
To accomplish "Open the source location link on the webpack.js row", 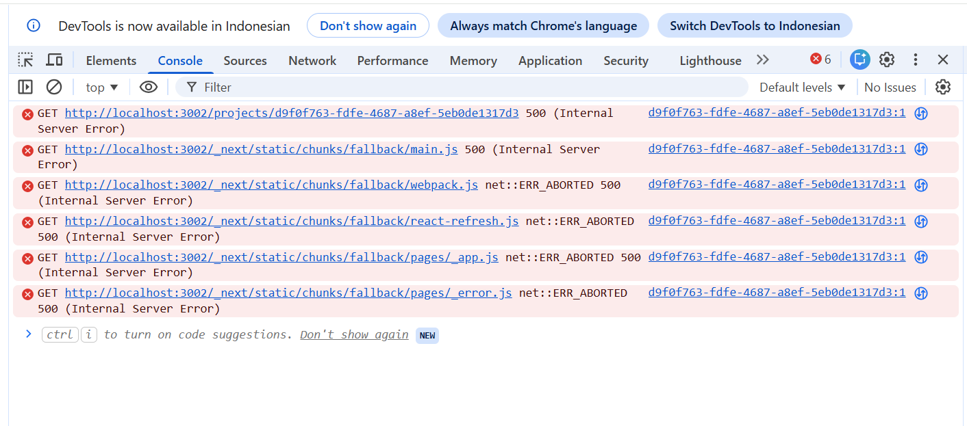I will pyautogui.click(x=777, y=184).
